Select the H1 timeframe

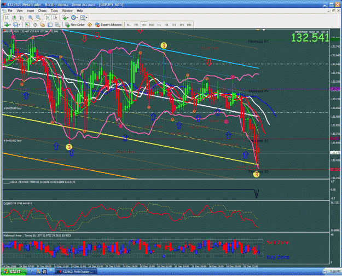point(159,25)
